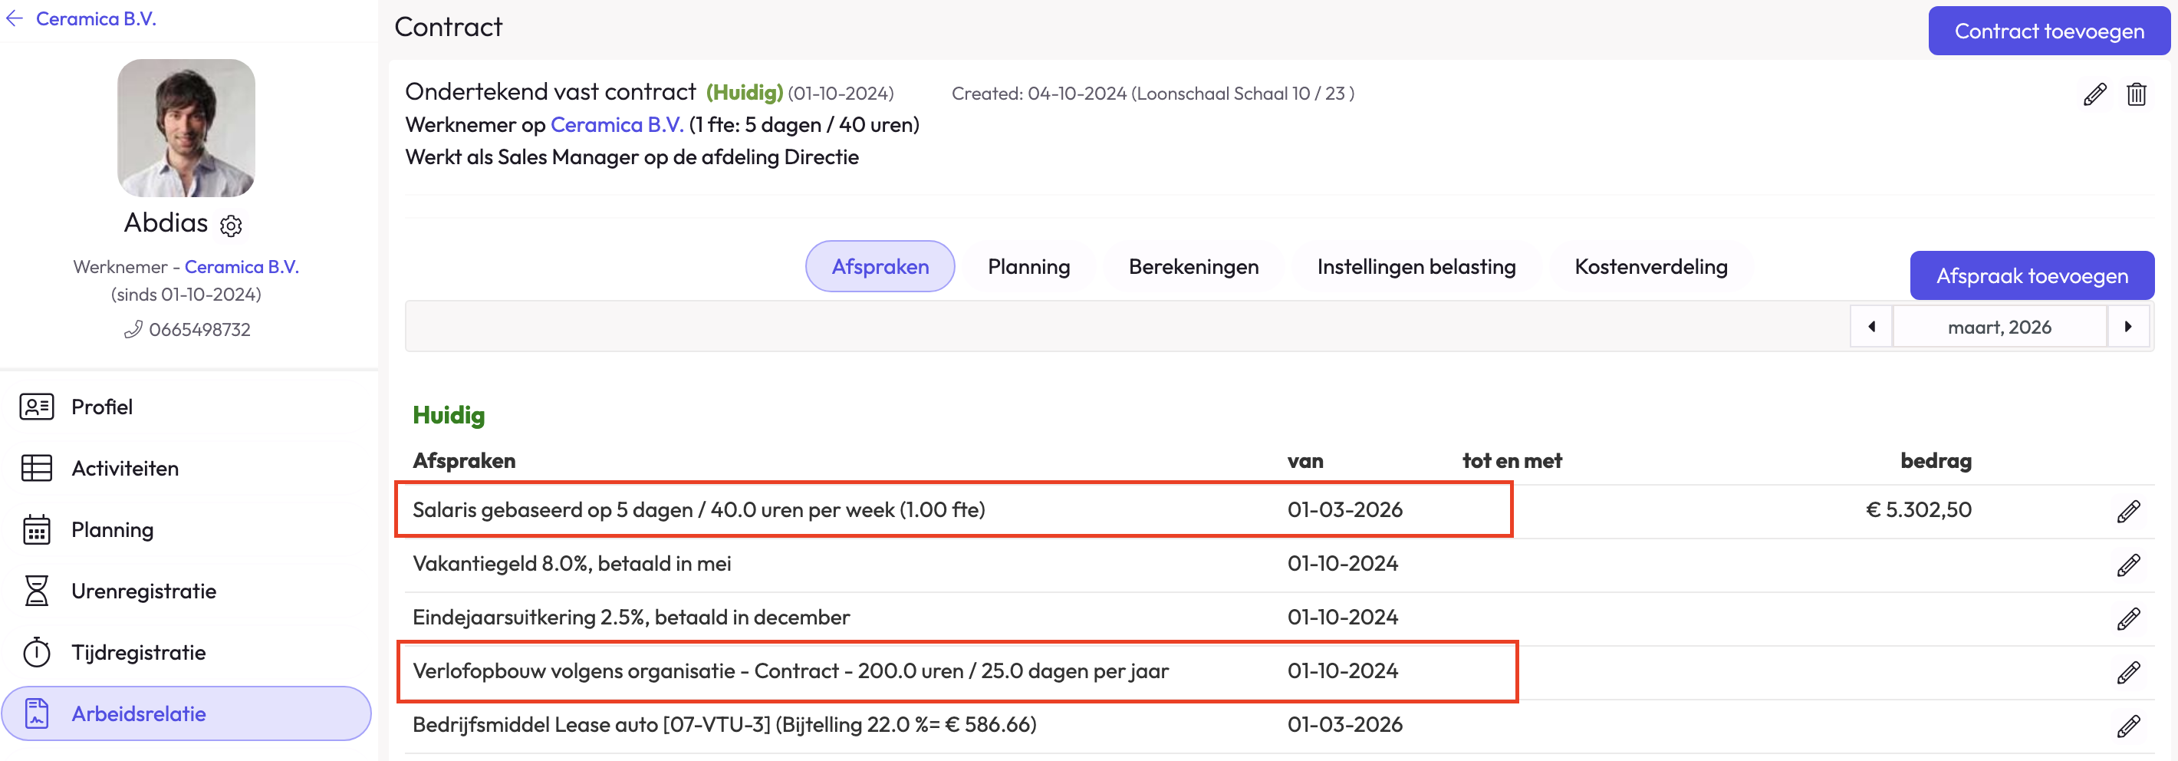Click the Afspraak toevoegen button
This screenshot has width=2178, height=761.
click(2031, 275)
